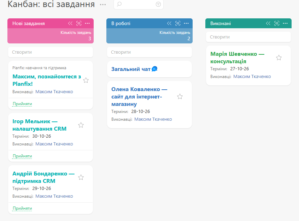
Task: Click the deadline 29-10-26
Action: [x=42, y=188]
